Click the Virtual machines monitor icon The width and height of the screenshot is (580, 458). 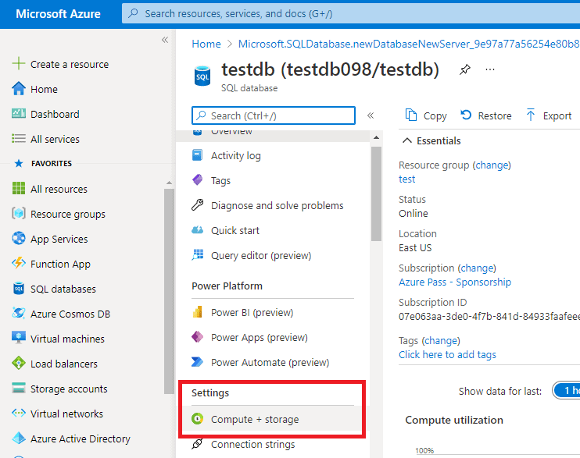point(19,338)
